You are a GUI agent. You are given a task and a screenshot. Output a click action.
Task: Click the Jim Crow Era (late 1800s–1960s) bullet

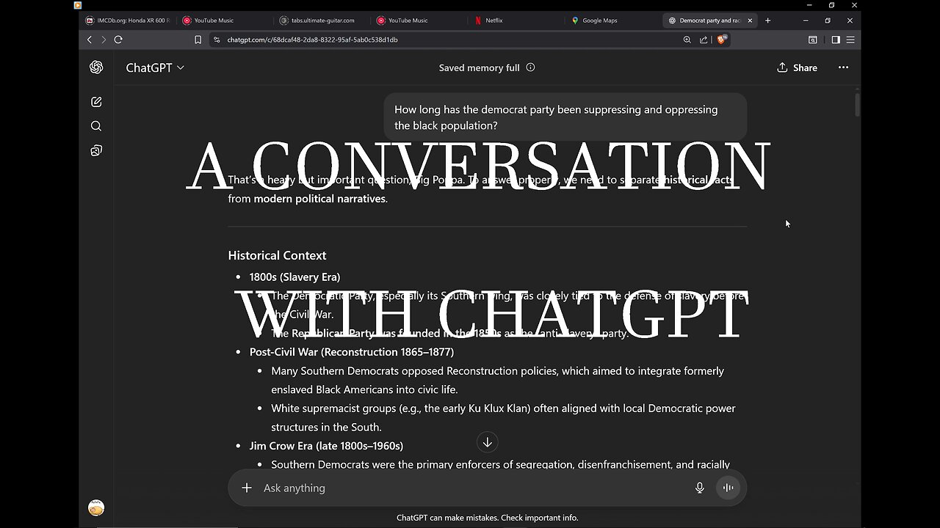click(x=326, y=446)
